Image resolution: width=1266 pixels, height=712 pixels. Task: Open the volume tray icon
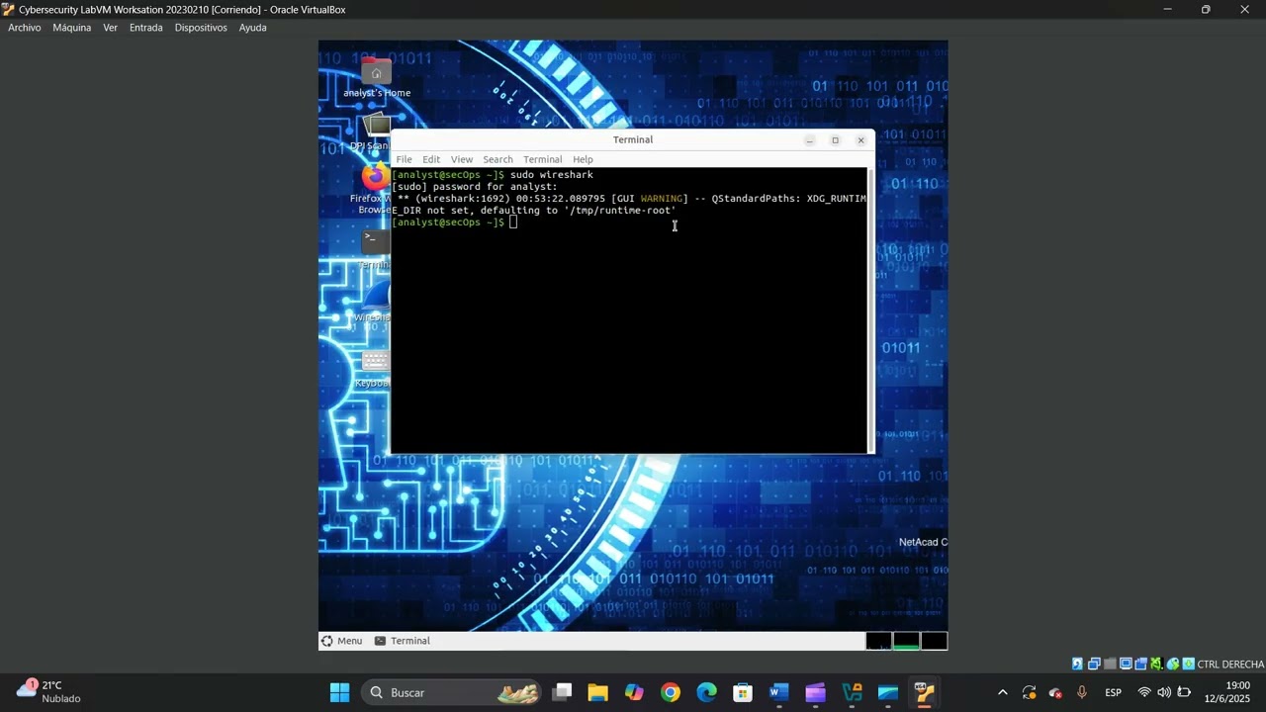[1164, 692]
